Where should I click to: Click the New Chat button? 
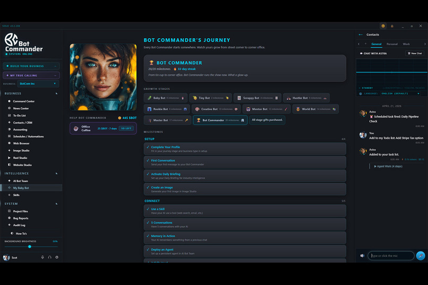[x=415, y=54]
